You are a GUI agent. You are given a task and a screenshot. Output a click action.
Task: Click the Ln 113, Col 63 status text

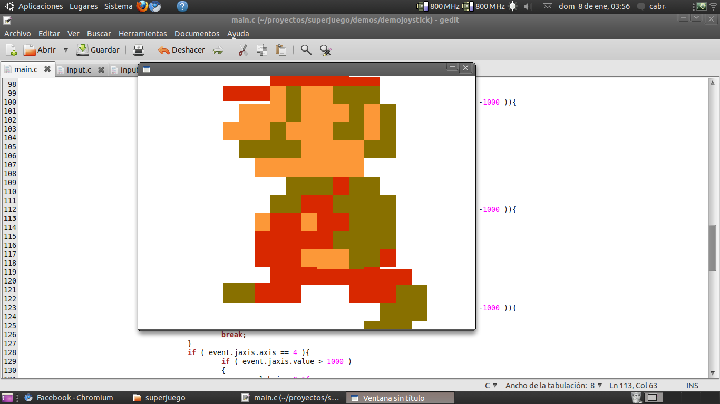633,386
